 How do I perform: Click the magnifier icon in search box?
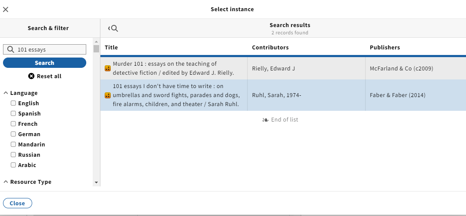[11, 49]
